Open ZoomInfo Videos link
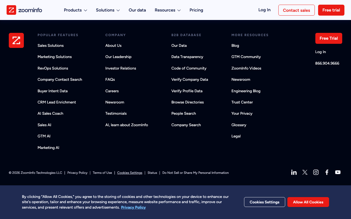 pos(246,68)
